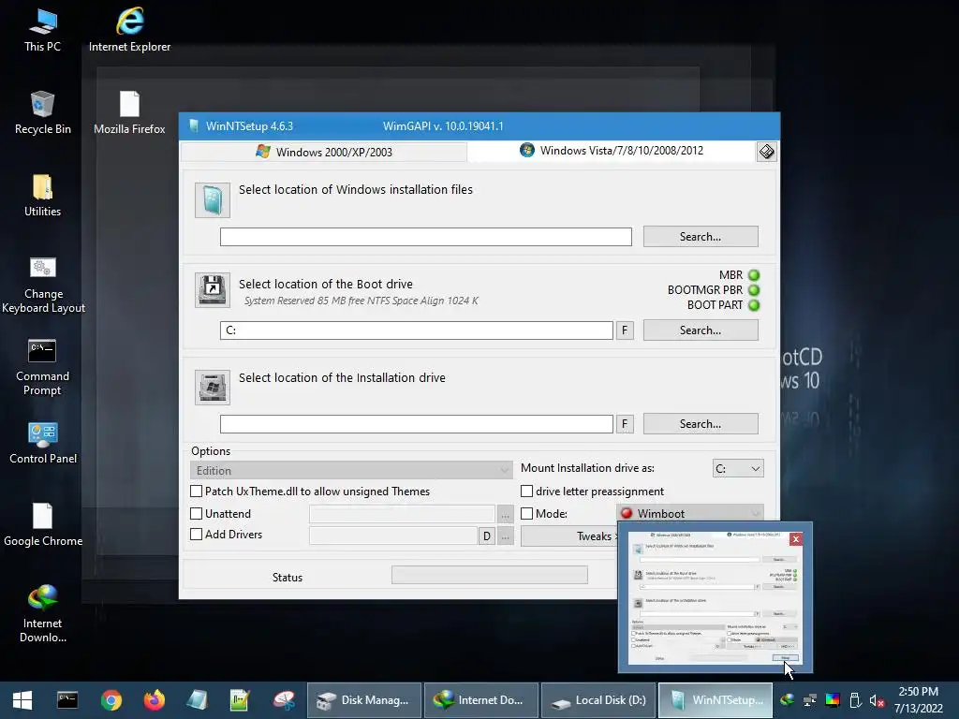Open the Windows Start button
This screenshot has width=959, height=719.
(x=22, y=700)
